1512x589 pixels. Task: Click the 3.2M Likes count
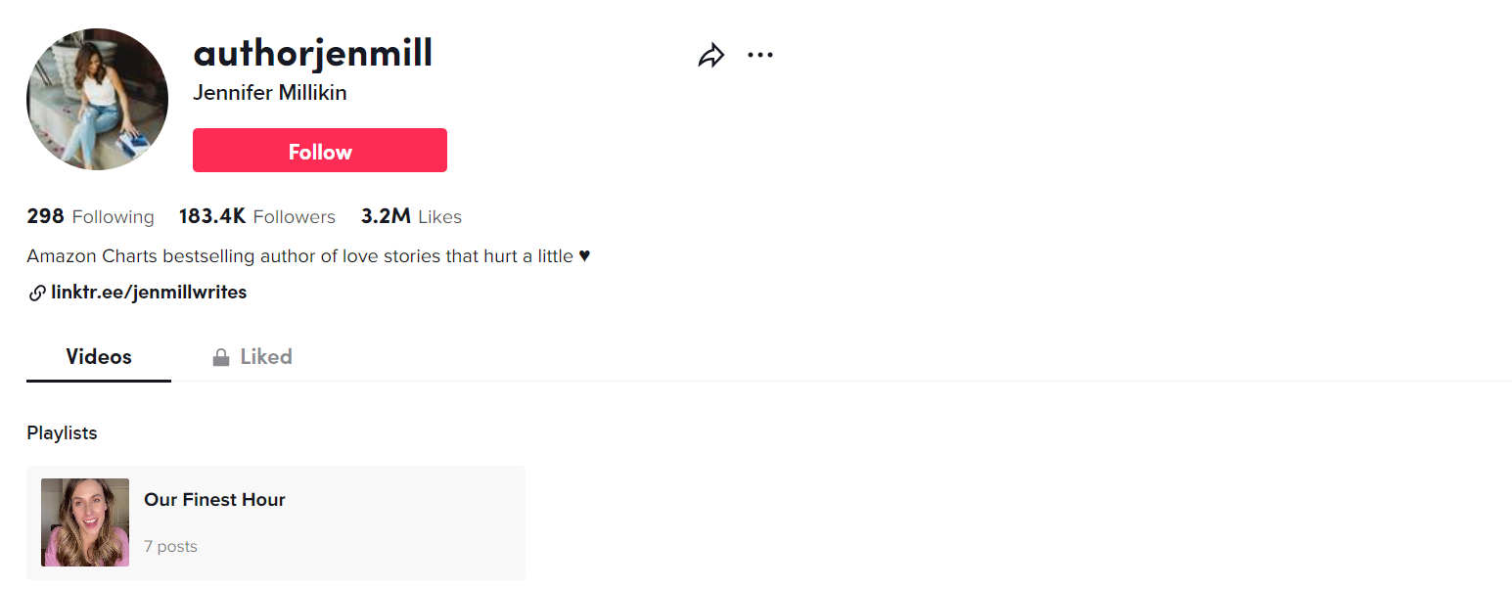[x=411, y=217]
